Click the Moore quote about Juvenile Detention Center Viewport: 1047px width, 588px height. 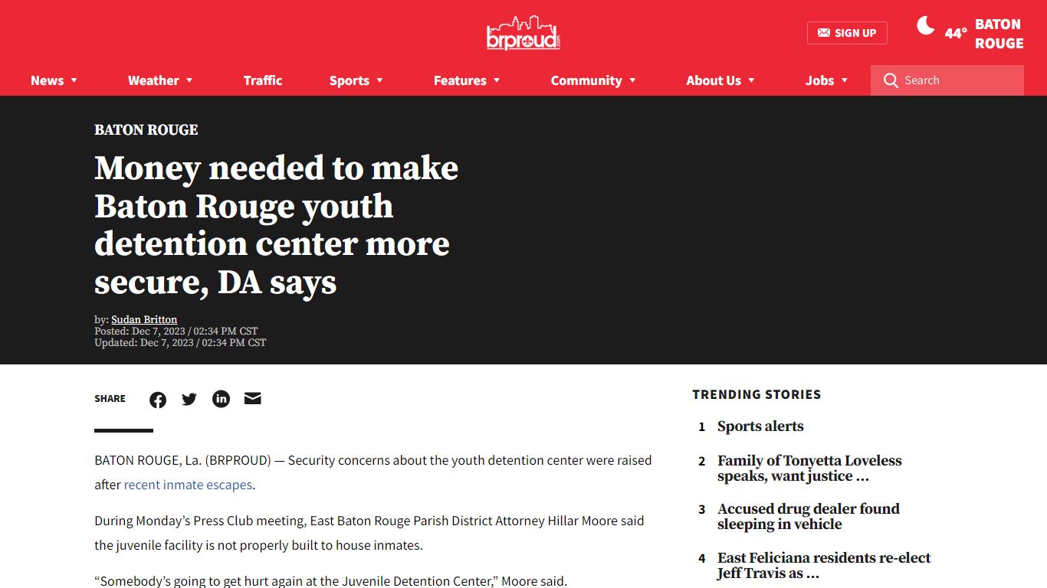(x=330, y=581)
